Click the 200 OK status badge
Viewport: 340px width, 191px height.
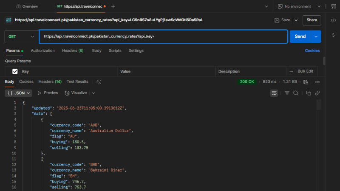[247, 81]
